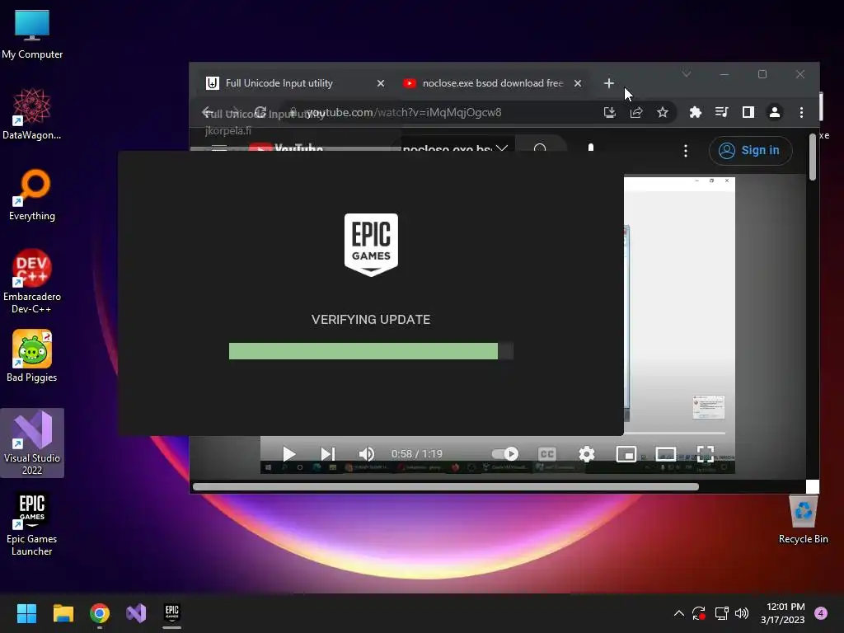Expand Chrome tab search dropdown
This screenshot has width=844, height=633.
(687, 74)
